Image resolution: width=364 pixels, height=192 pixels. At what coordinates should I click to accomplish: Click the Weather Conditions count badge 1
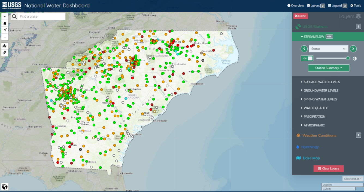359,135
